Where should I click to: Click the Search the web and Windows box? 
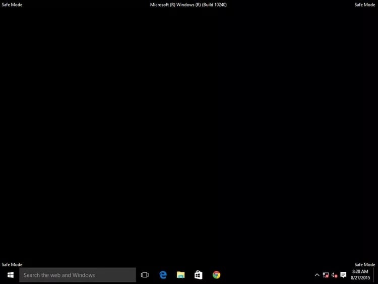(x=78, y=275)
